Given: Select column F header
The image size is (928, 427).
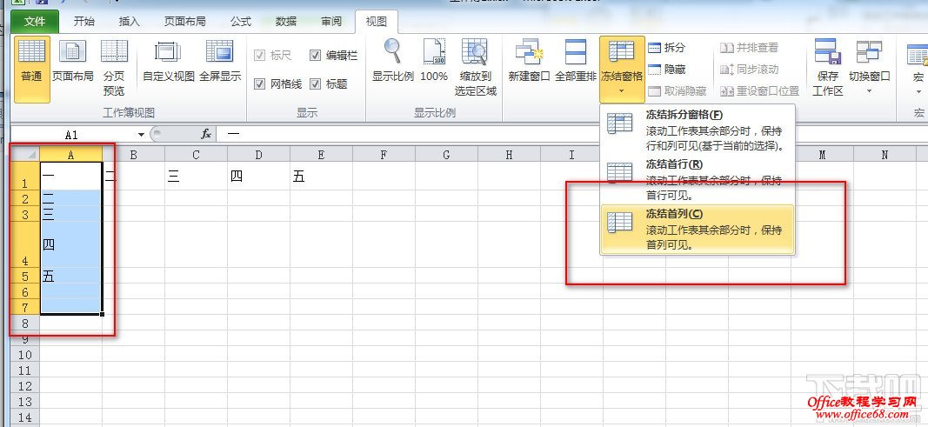Looking at the screenshot, I should coord(384,155).
